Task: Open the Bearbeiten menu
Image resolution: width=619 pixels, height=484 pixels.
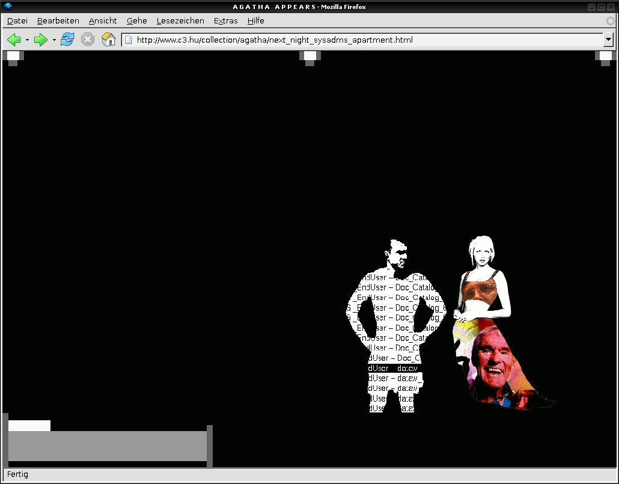Action: pos(58,21)
